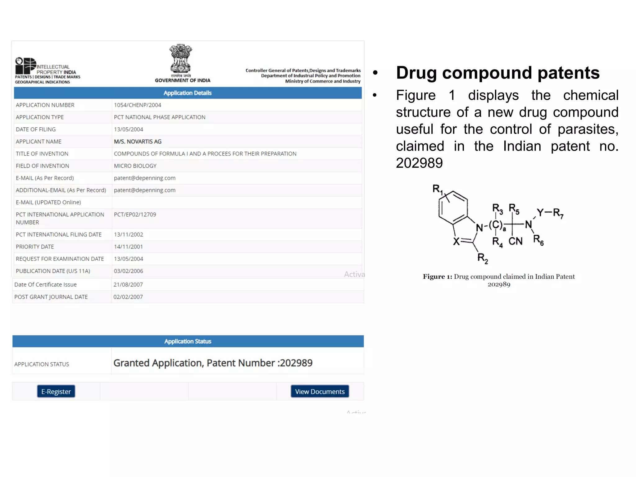Click the Drug compound patents heading
The image size is (636, 477).
coord(497,73)
